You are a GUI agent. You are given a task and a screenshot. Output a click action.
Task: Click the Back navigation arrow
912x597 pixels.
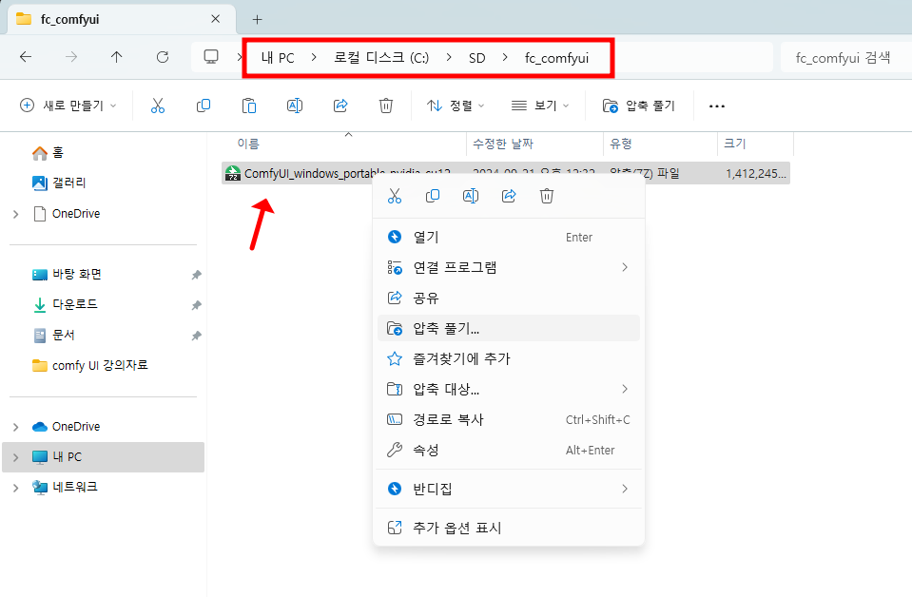26,57
